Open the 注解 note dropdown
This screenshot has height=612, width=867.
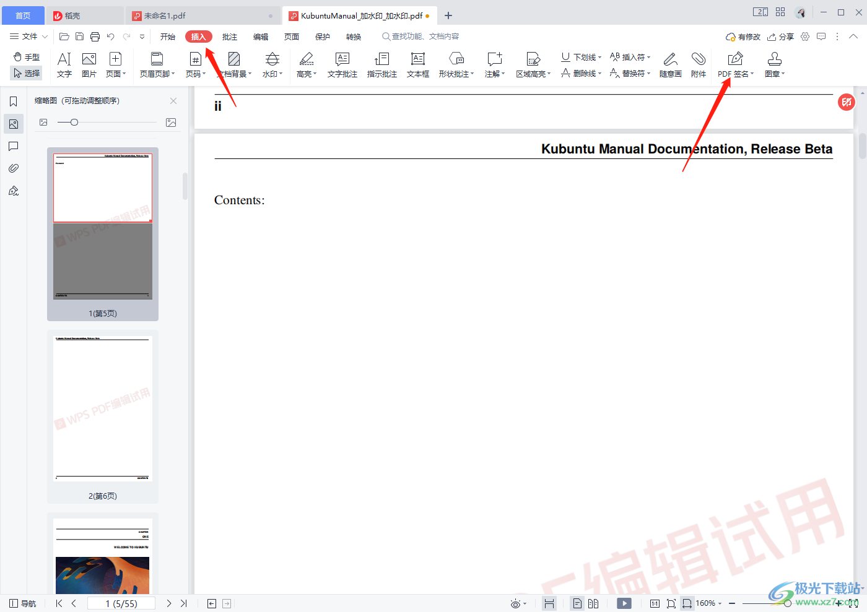495,65
